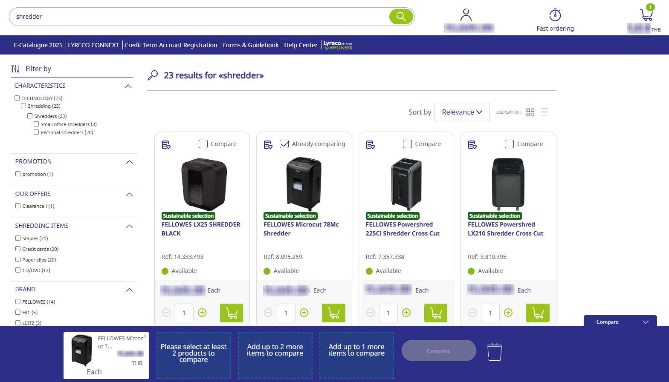Add Powershred LX210 to favorites list icon

(472, 145)
